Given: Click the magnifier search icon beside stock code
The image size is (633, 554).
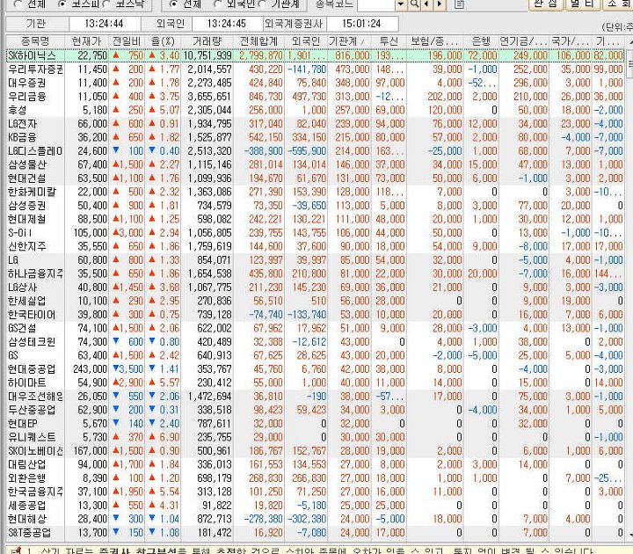Looking at the screenshot, I should click(x=414, y=4).
